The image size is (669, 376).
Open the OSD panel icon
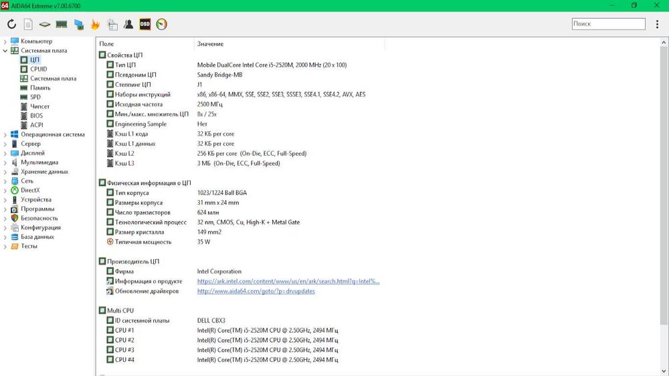pos(145,24)
